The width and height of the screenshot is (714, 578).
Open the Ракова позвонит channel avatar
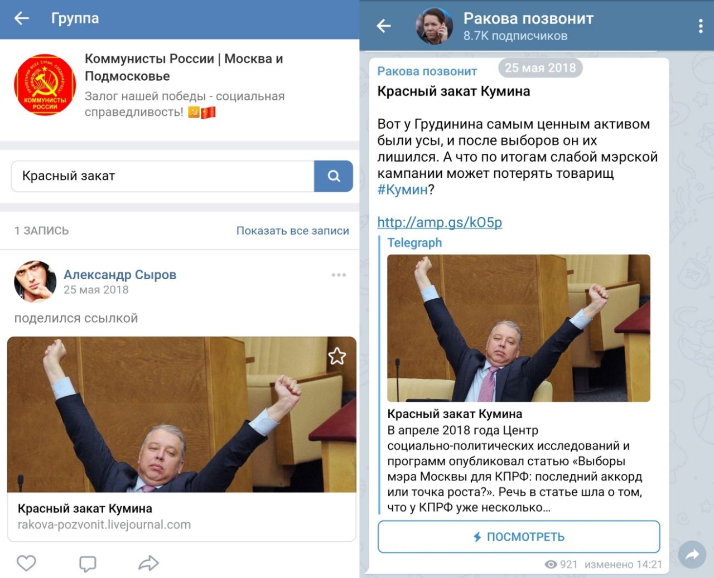click(x=435, y=26)
